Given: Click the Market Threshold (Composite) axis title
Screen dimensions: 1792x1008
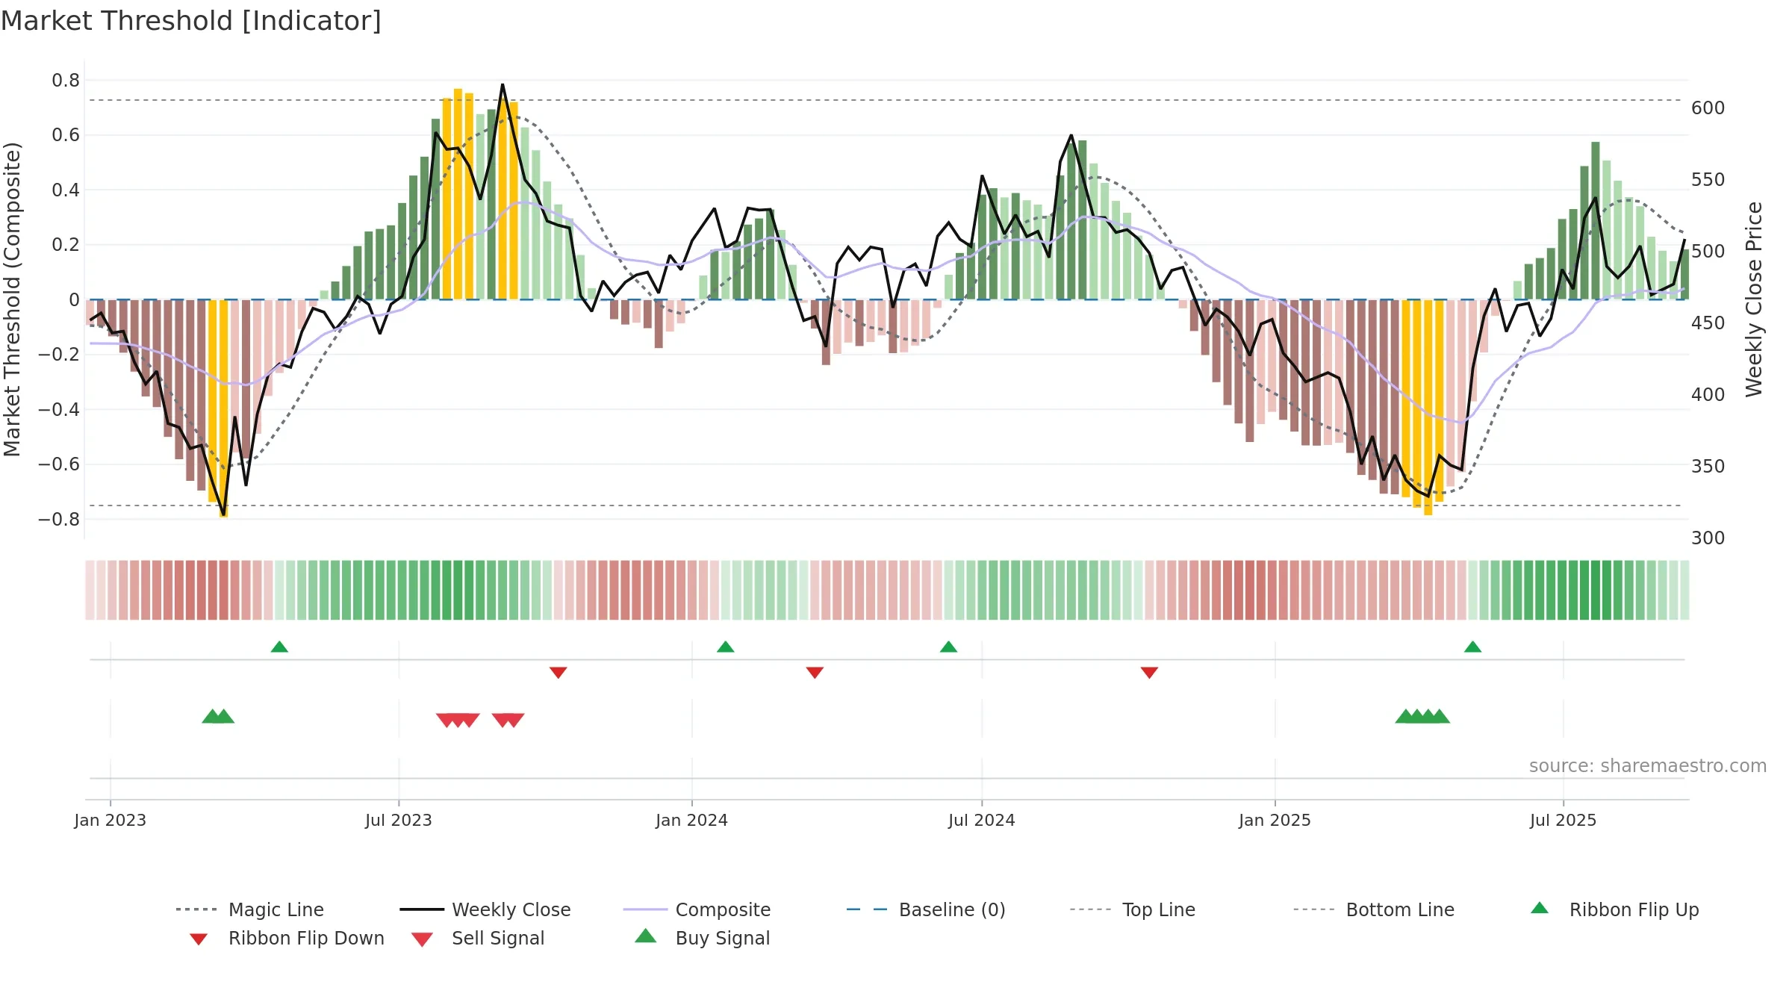Looking at the screenshot, I should [x=12, y=299].
